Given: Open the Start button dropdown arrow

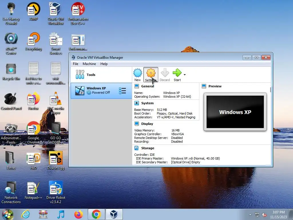Looking at the screenshot, I should tap(185, 75).
